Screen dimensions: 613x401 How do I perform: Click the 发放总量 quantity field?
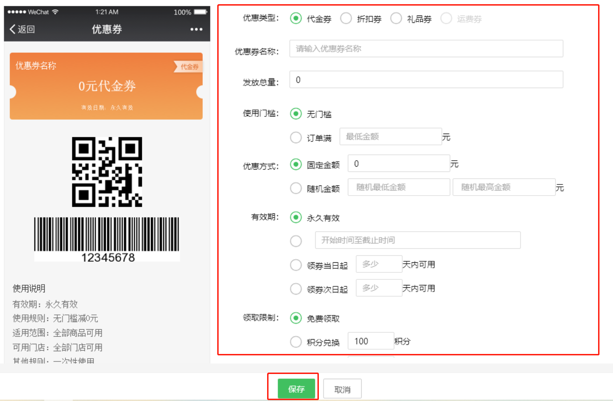pyautogui.click(x=426, y=80)
